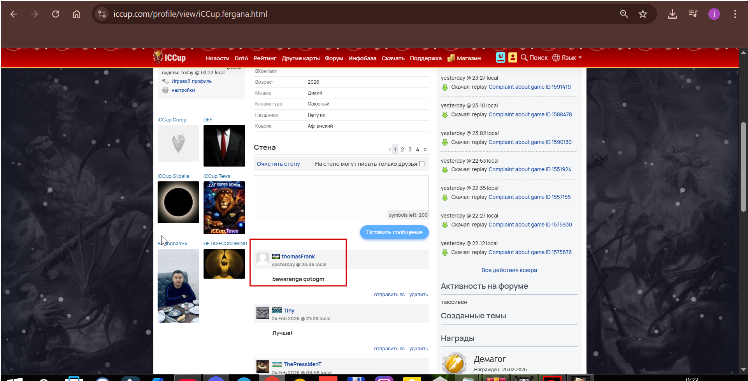The width and height of the screenshot is (748, 381).
Task: Open the Форум menu
Action: coord(334,58)
